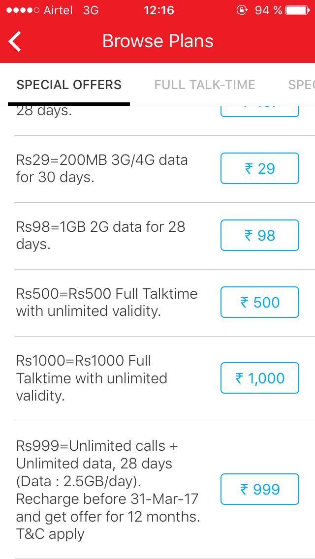
Task: Select the partially visible third tab
Action: click(x=301, y=85)
